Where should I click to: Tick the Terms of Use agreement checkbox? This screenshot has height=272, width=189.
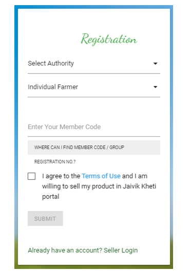[31, 176]
